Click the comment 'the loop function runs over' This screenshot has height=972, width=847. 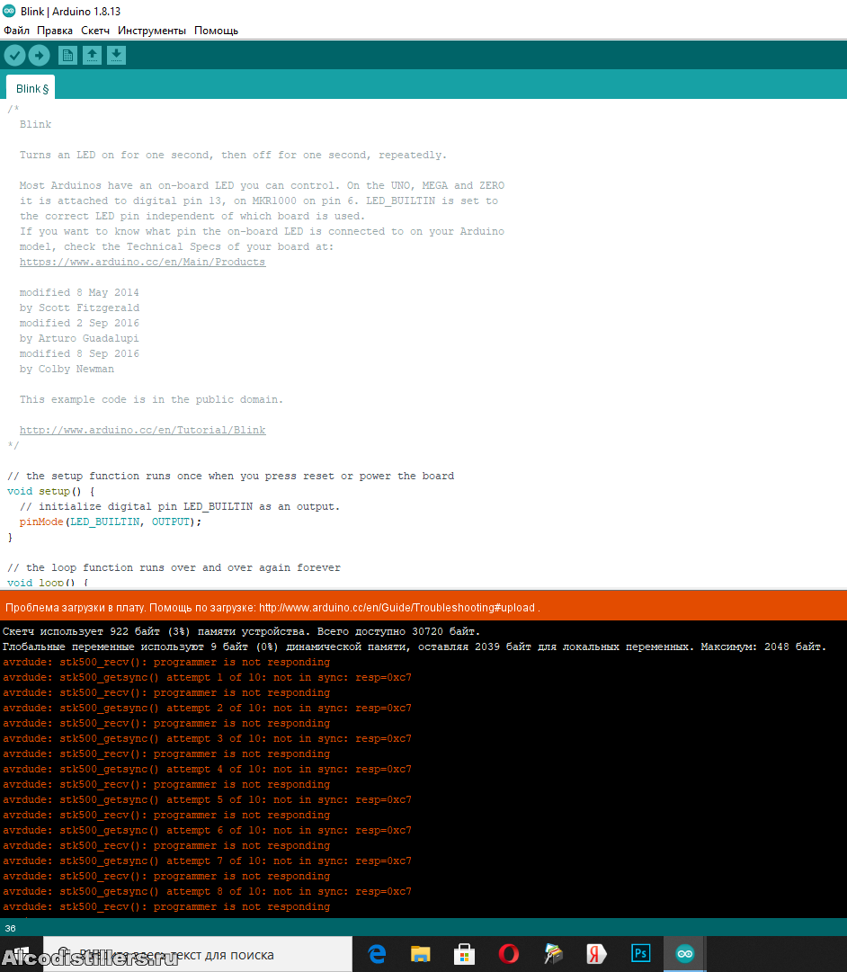click(x=174, y=567)
